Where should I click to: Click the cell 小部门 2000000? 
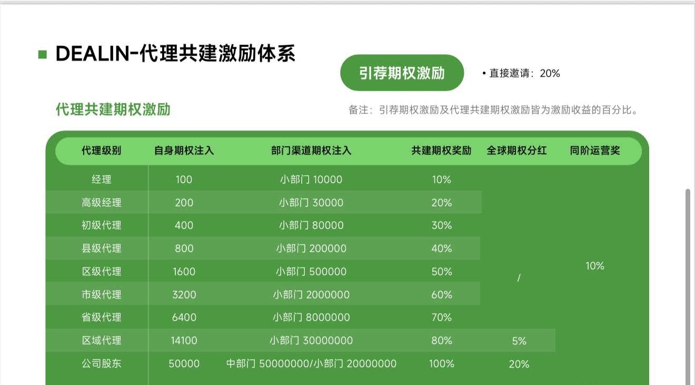coord(311,295)
